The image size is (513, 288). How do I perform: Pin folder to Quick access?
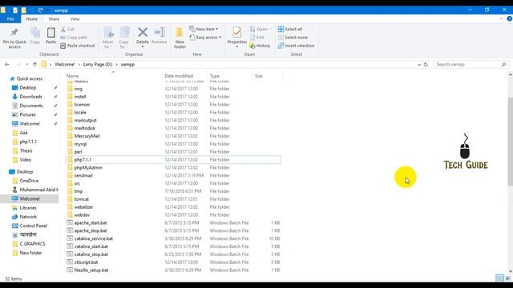coord(14,38)
